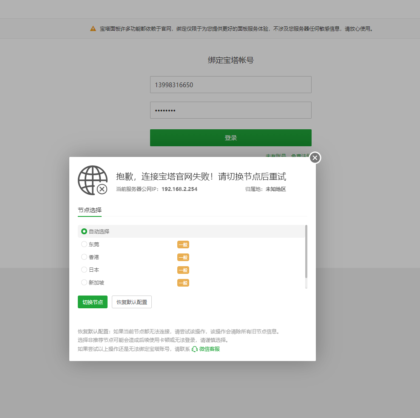
Task: Click the green 登录 button
Action: point(231,138)
